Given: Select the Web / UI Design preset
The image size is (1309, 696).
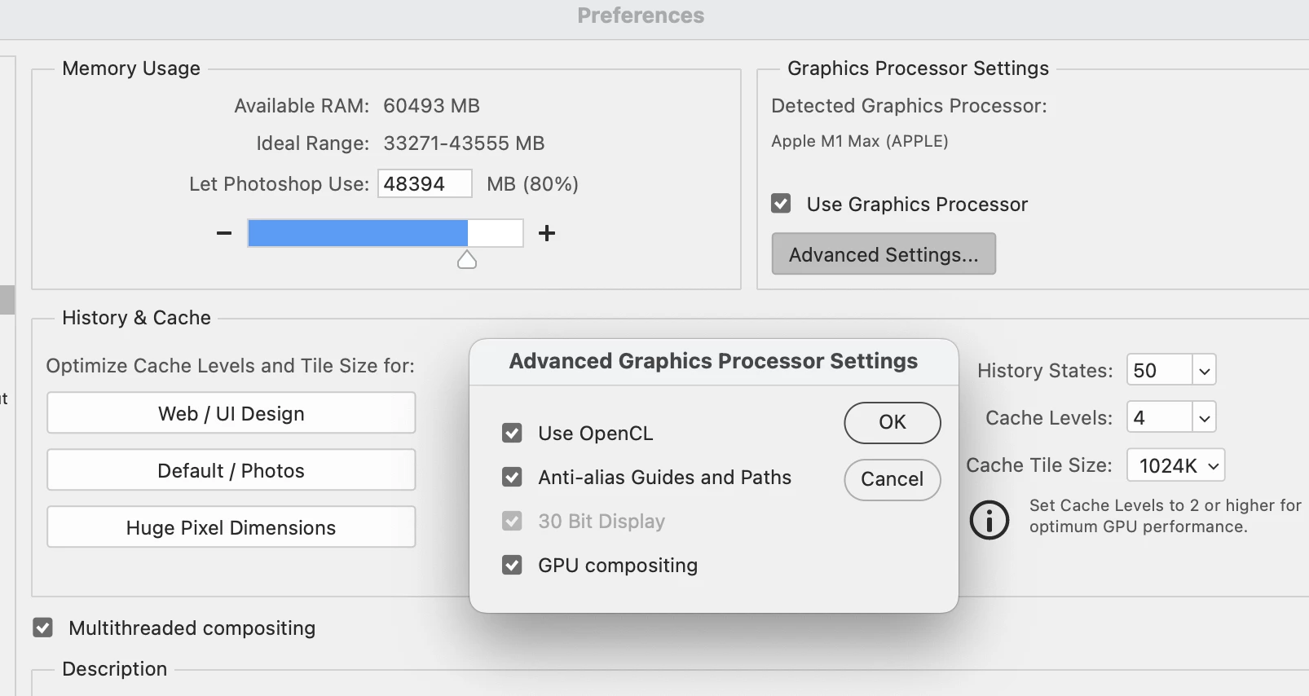Looking at the screenshot, I should point(231,413).
